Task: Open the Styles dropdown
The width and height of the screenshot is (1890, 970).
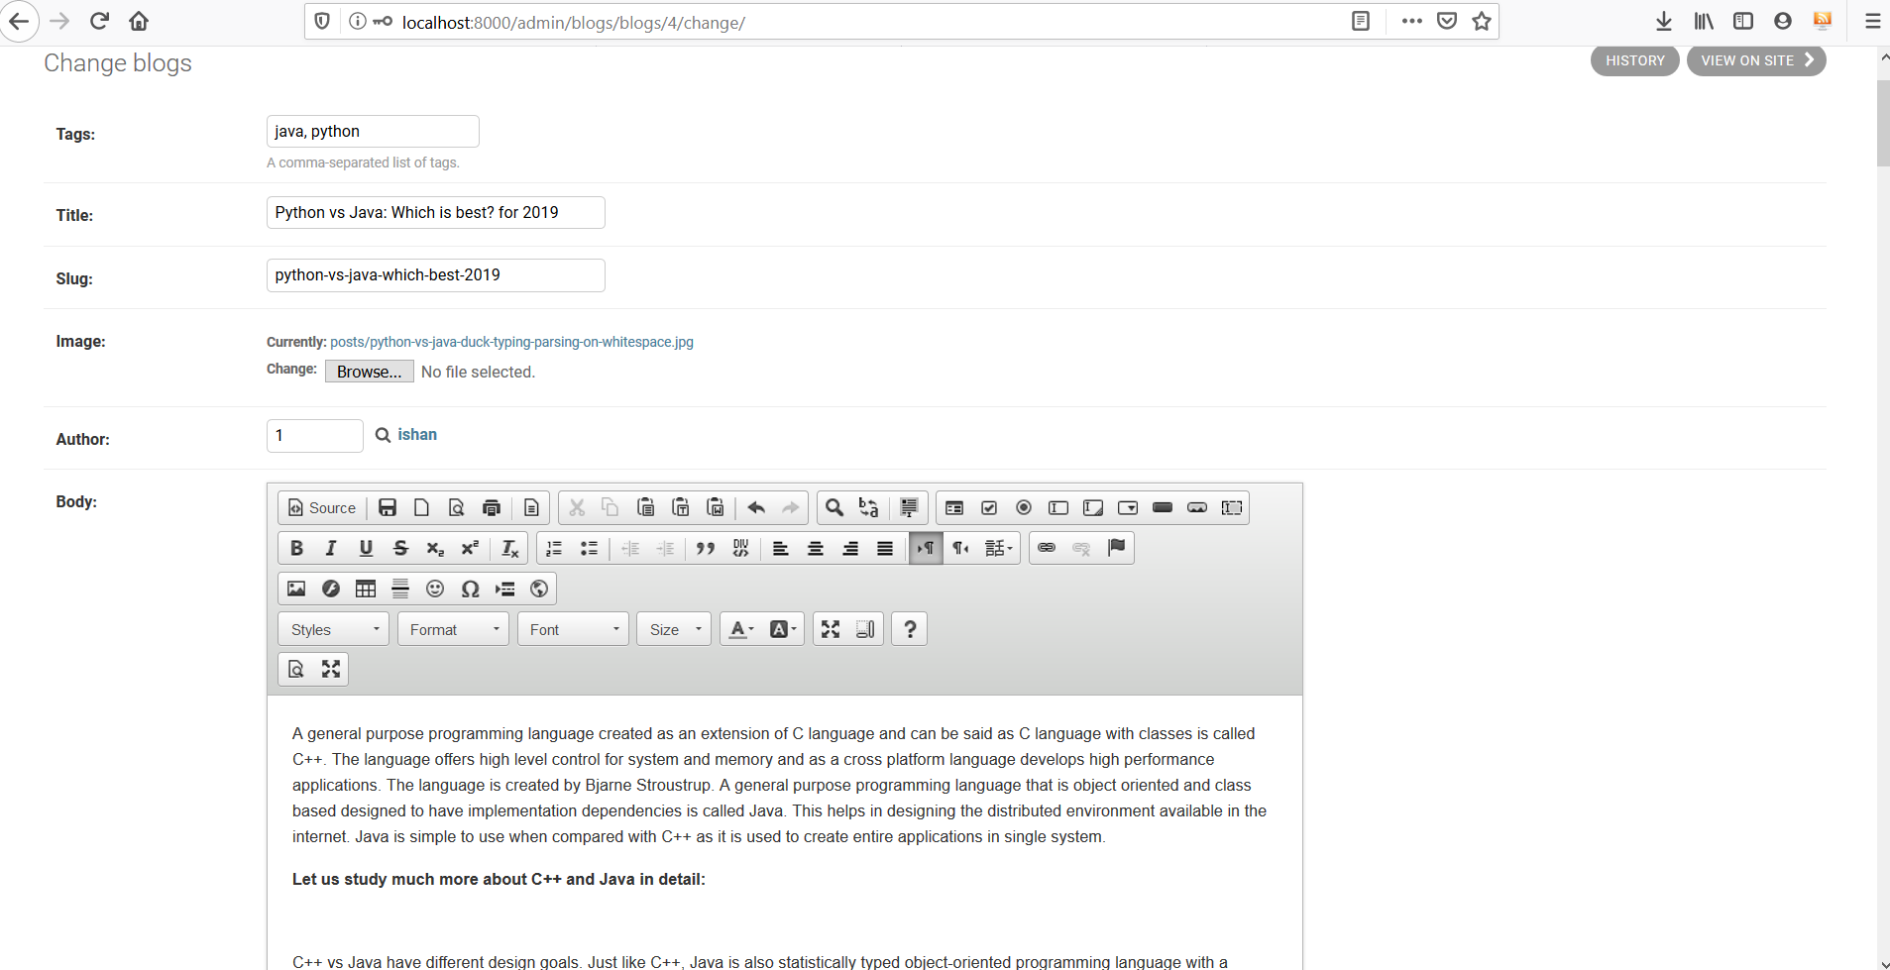Action: point(334,629)
